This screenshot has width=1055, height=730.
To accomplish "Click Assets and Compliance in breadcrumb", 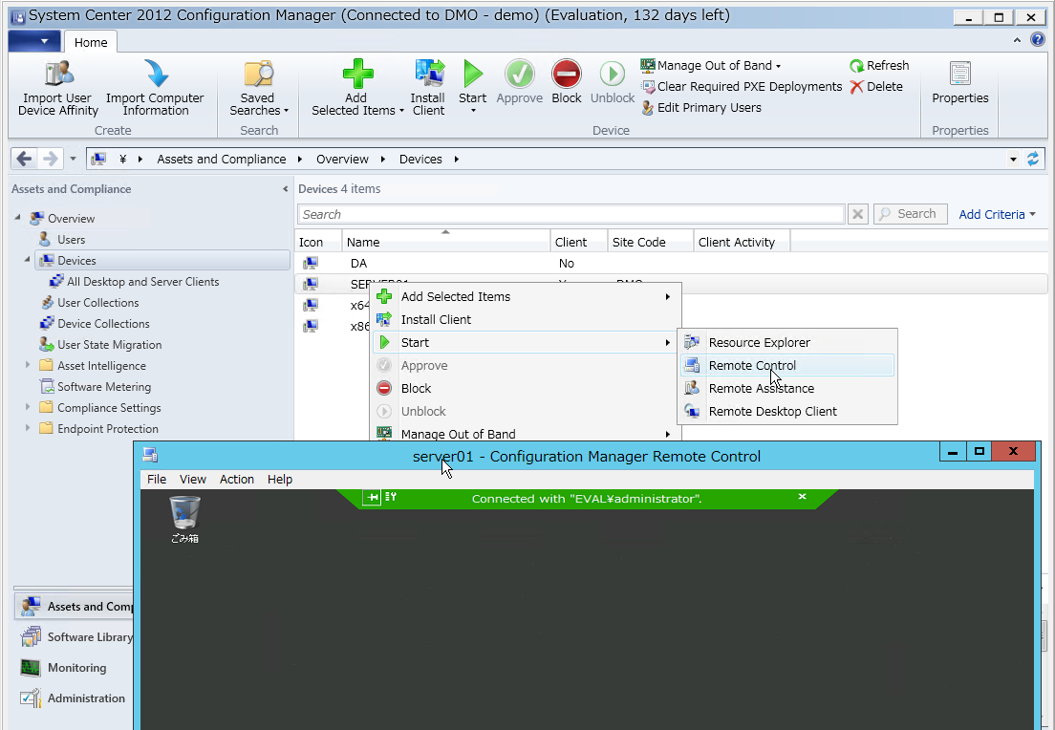I will point(222,159).
